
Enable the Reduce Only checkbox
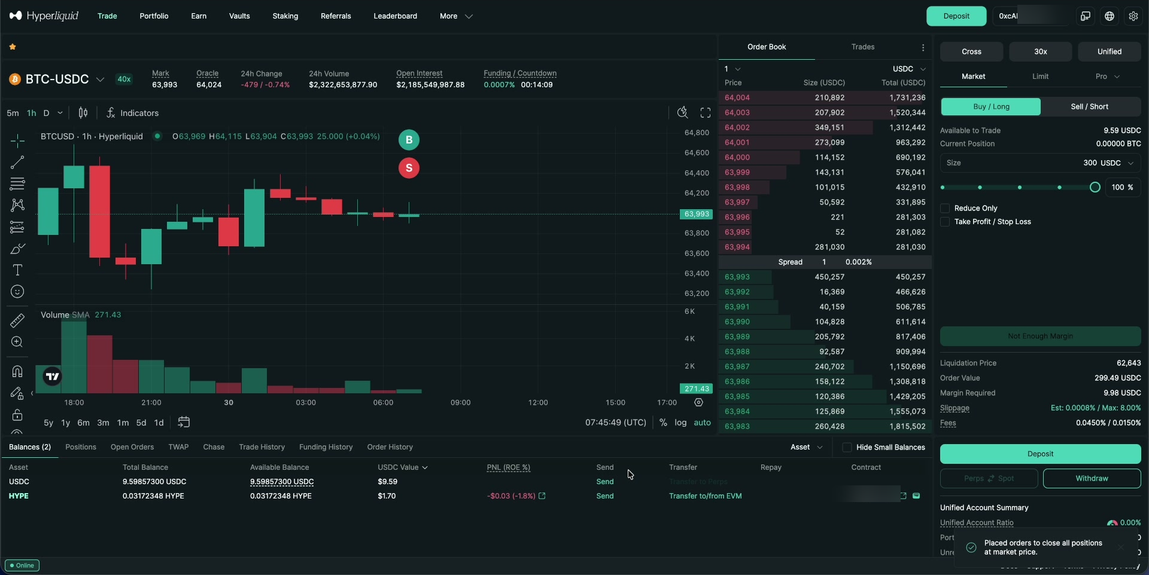[945, 209]
